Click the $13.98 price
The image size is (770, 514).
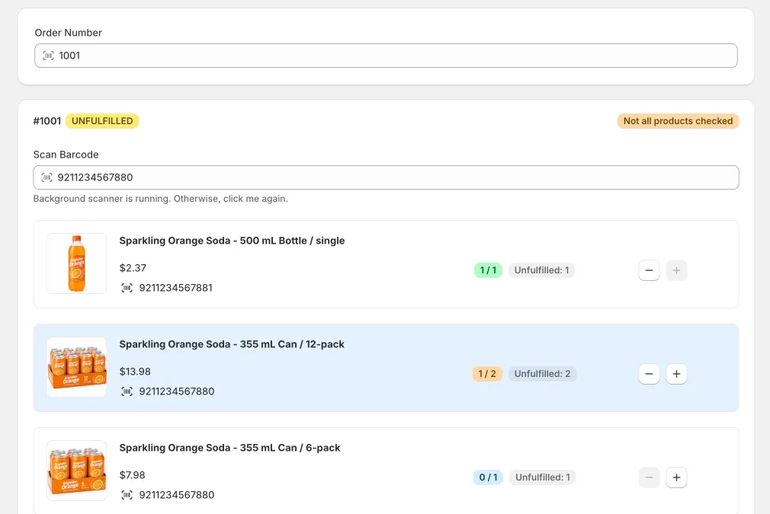[x=135, y=372]
